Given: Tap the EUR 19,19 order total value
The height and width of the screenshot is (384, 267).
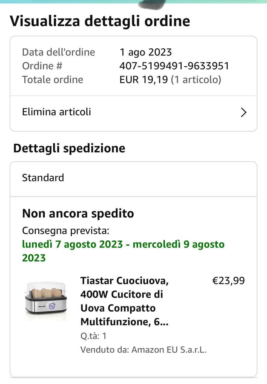Looking at the screenshot, I should pyautogui.click(x=144, y=79).
